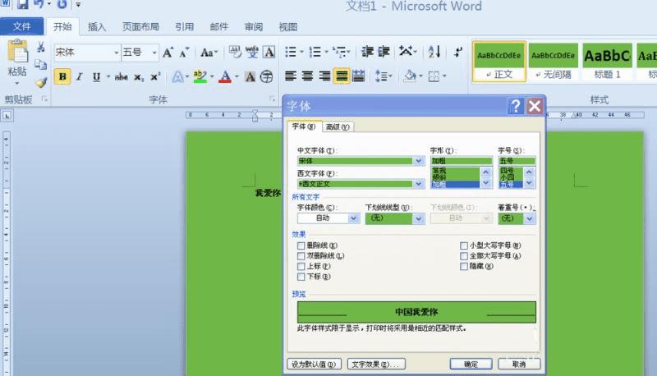Click the 设为默认值 button

pyautogui.click(x=315, y=365)
